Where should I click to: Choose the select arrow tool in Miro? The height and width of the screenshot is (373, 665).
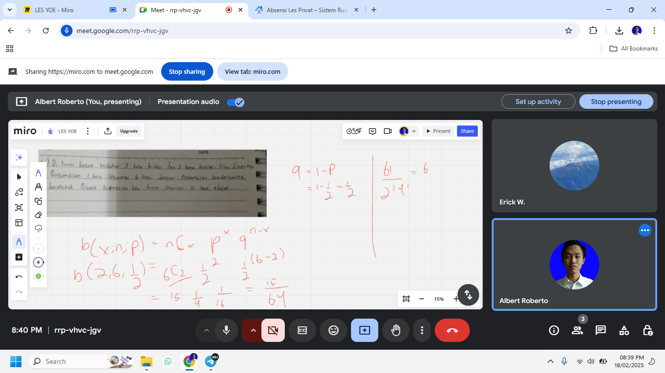[x=19, y=177]
